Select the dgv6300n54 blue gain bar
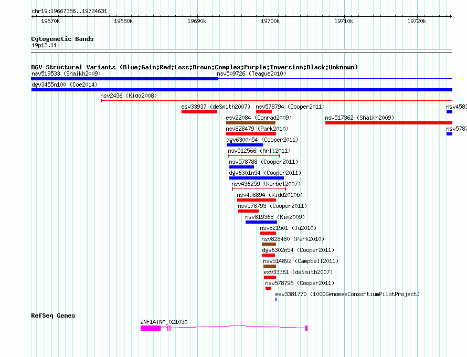 point(245,145)
